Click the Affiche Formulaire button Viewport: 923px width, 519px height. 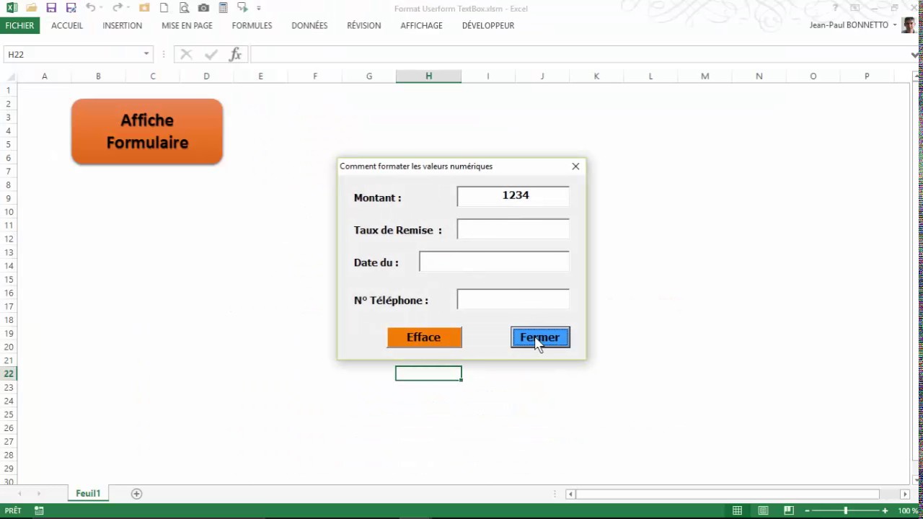(147, 131)
